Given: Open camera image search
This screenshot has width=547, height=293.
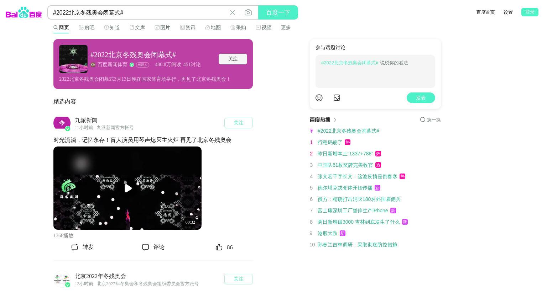Looking at the screenshot, I should 248,12.
